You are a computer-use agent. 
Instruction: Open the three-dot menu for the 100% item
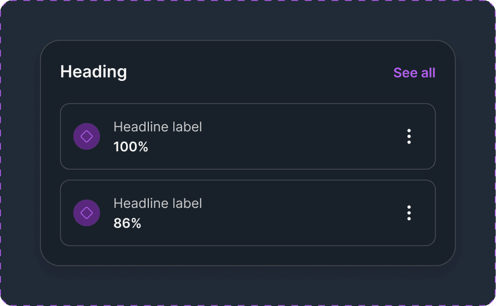click(x=409, y=136)
